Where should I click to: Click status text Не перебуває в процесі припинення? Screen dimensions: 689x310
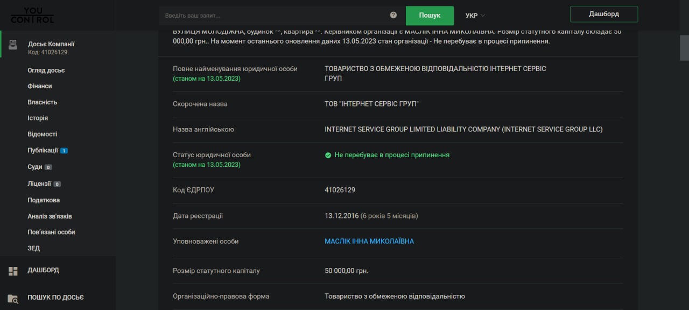pos(392,155)
